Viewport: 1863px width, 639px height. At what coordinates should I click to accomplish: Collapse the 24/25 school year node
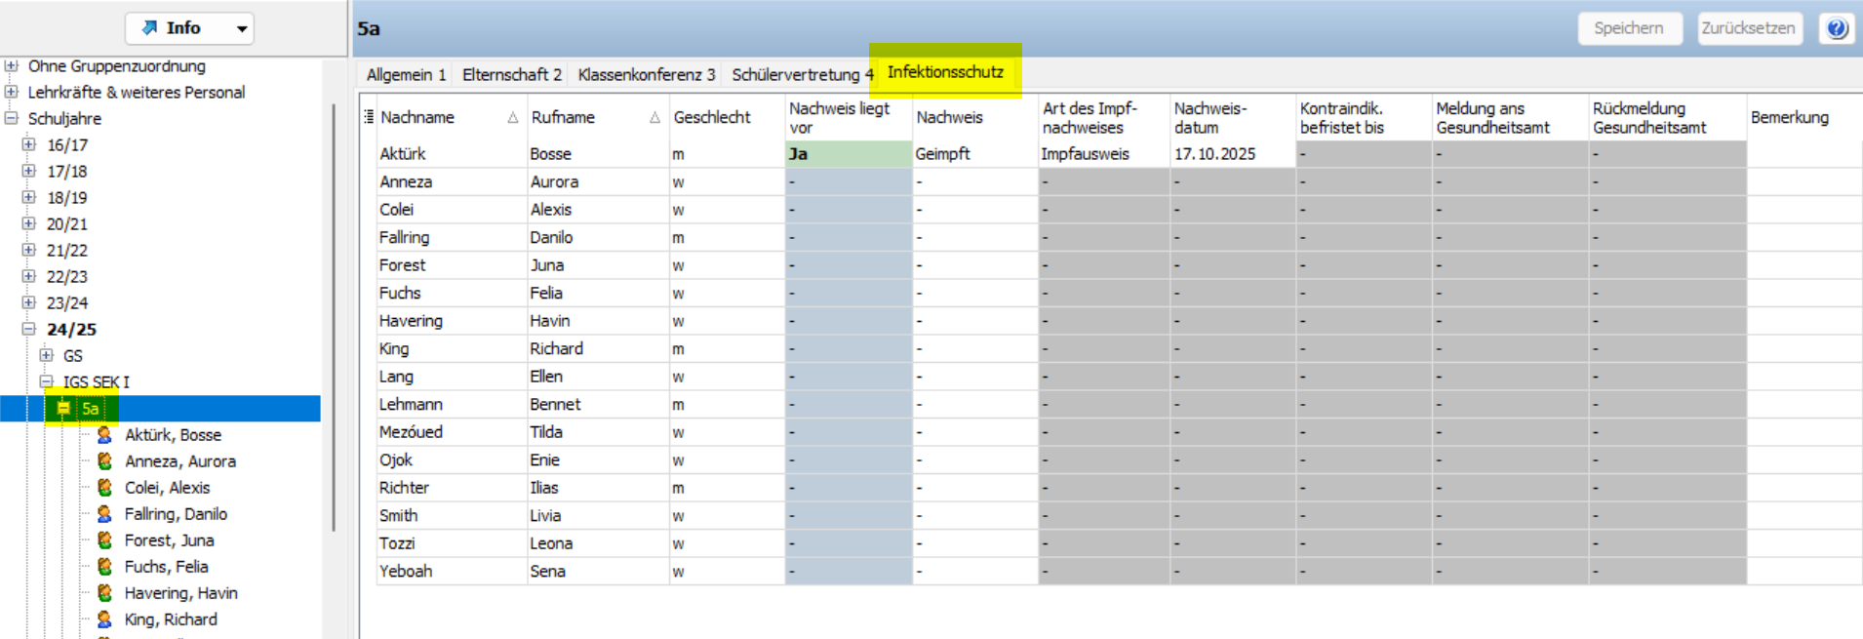click(29, 330)
